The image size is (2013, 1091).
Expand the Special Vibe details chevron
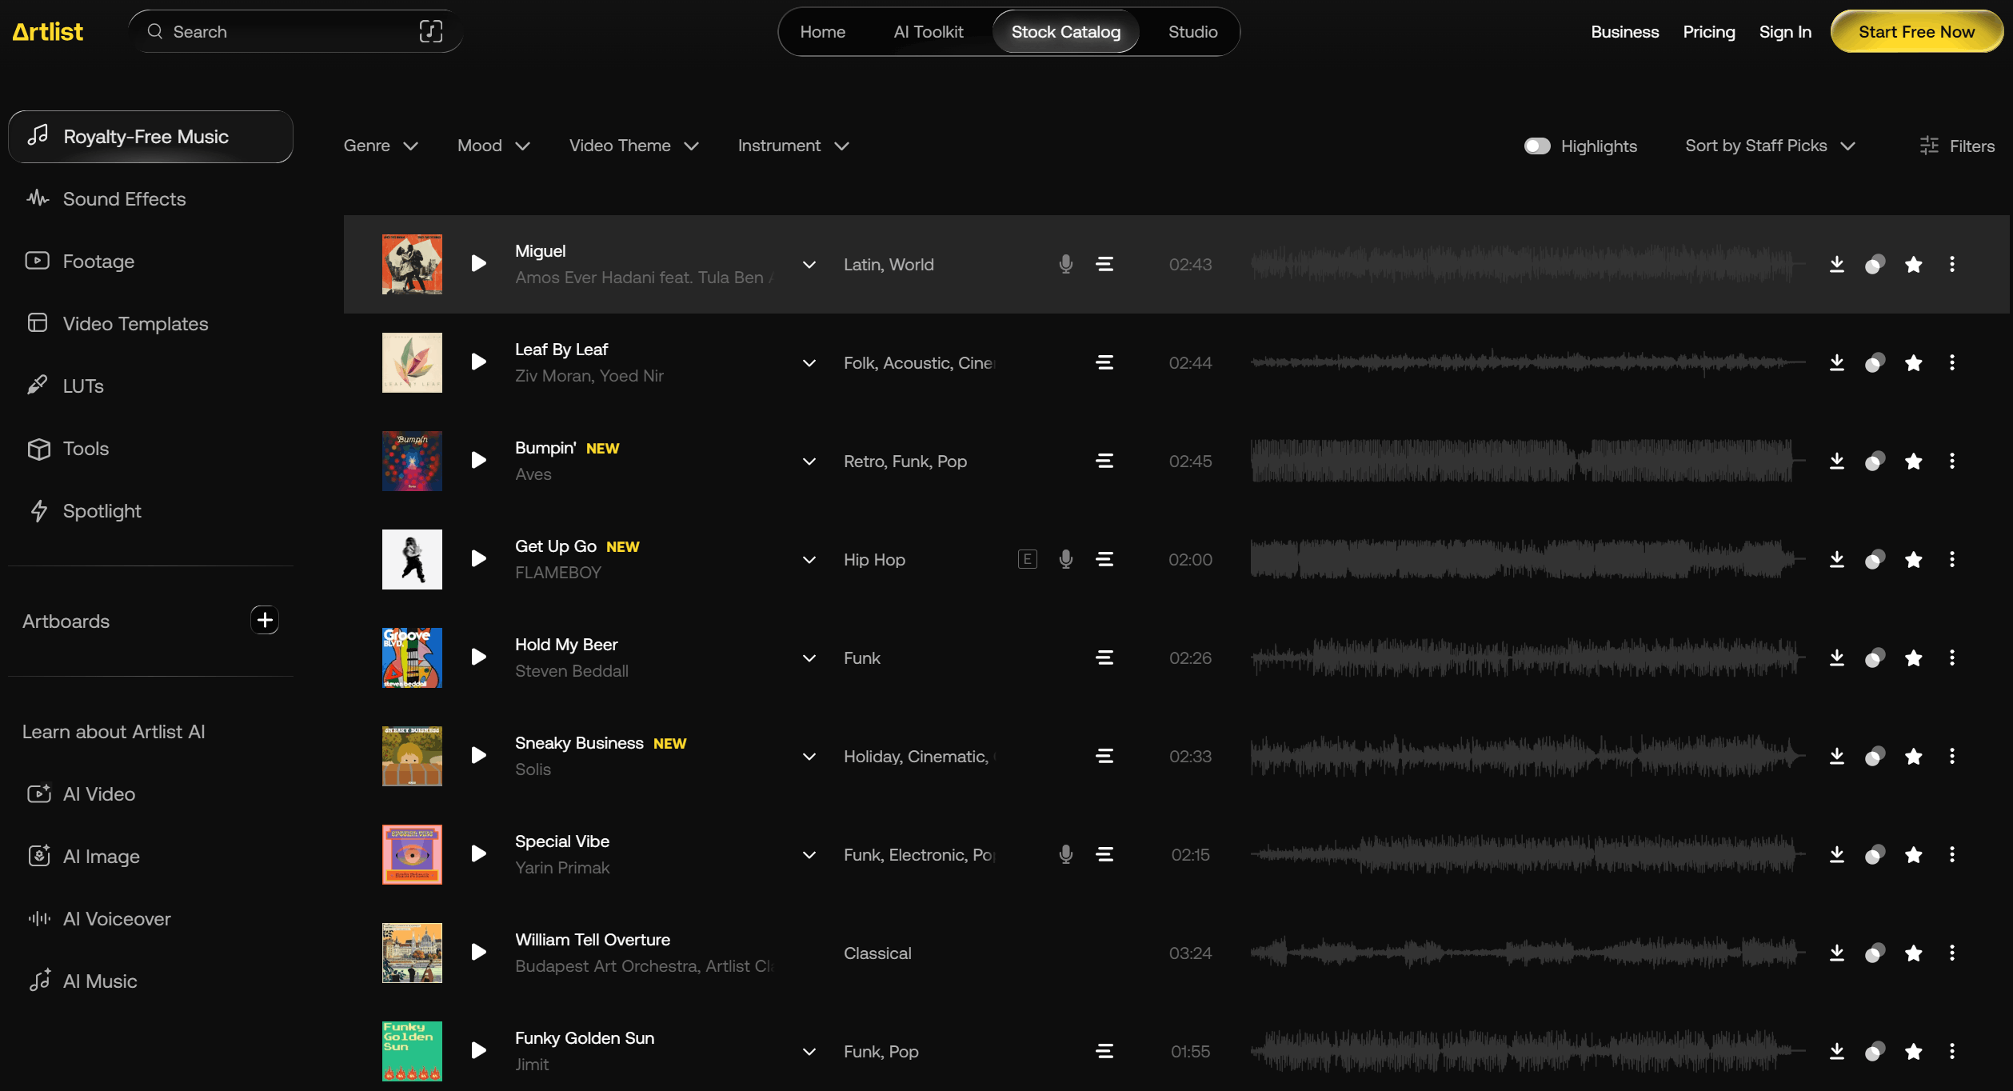[809, 855]
